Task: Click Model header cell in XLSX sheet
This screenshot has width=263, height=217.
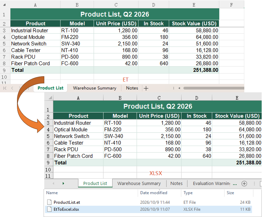Action: [120, 116]
